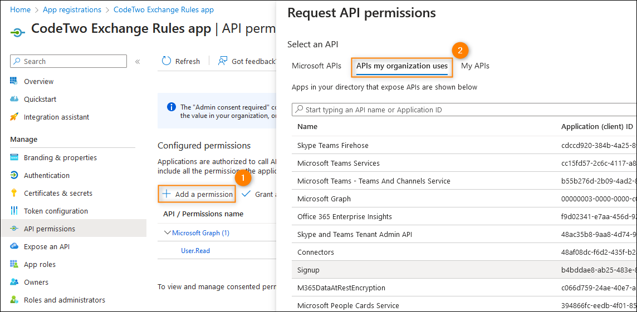Viewport: 637px width, 312px height.
Task: Click the Token configuration icon
Action: (14, 211)
